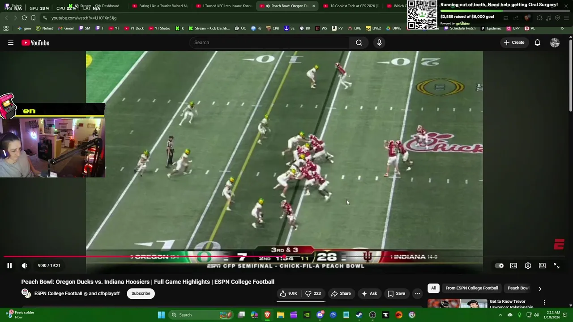Subscribe to ESPN College Football
Image resolution: width=573 pixels, height=322 pixels.
pos(141,293)
